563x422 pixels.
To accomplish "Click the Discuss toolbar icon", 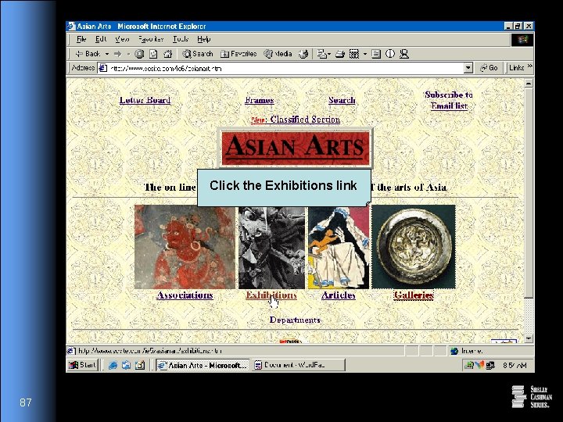I will tap(375, 54).
